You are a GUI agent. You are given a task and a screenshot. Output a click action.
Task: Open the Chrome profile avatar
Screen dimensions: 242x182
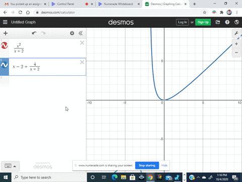229,12
